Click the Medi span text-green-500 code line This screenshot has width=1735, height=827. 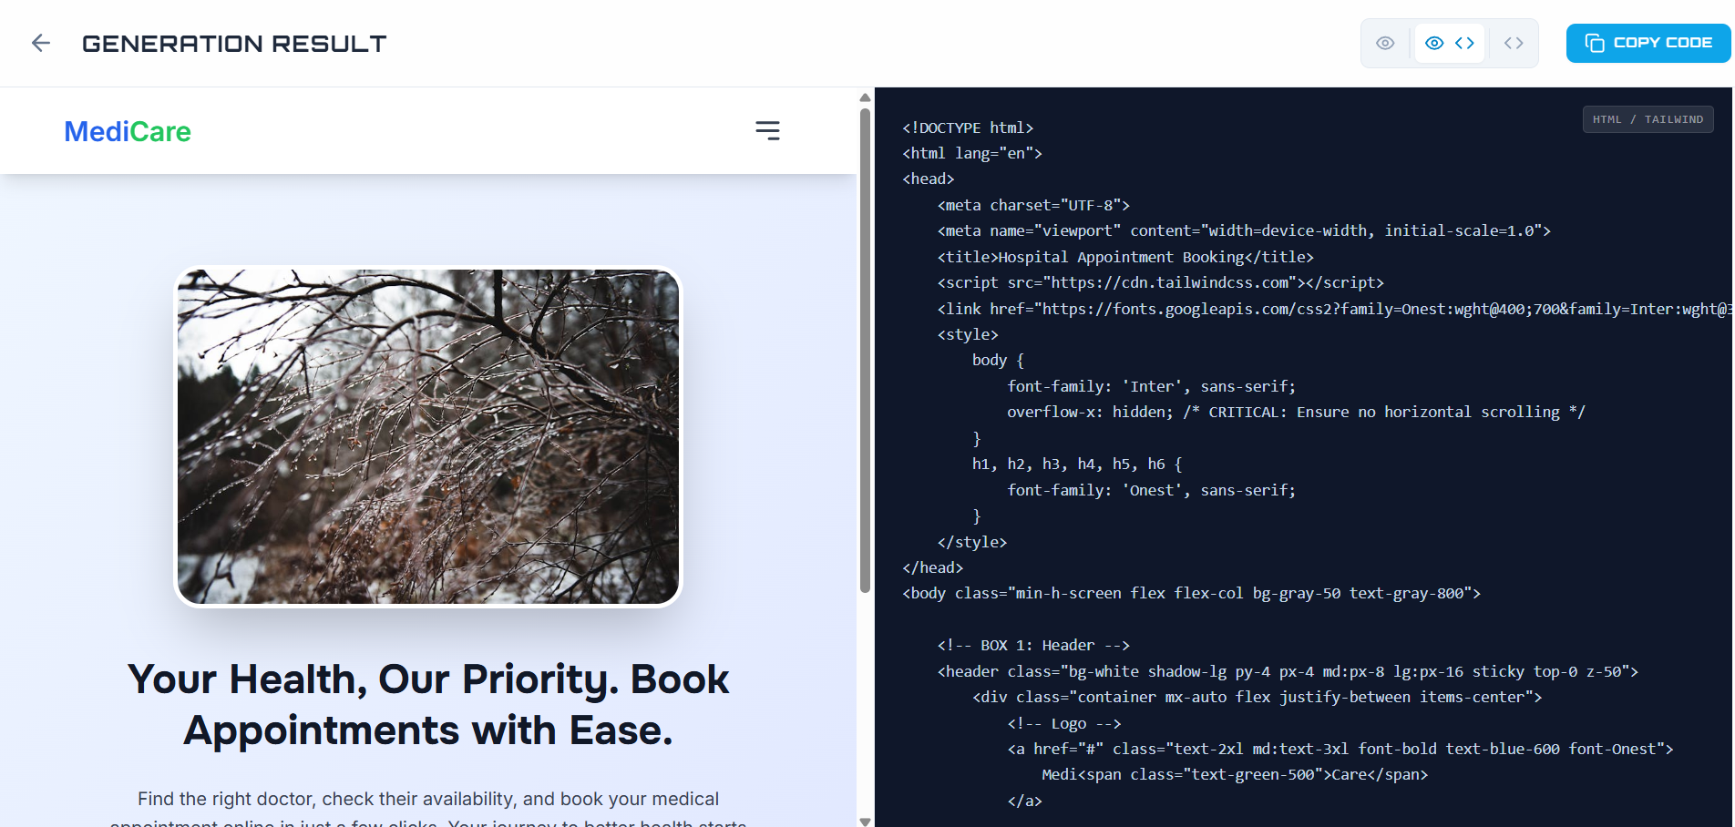coord(1236,774)
